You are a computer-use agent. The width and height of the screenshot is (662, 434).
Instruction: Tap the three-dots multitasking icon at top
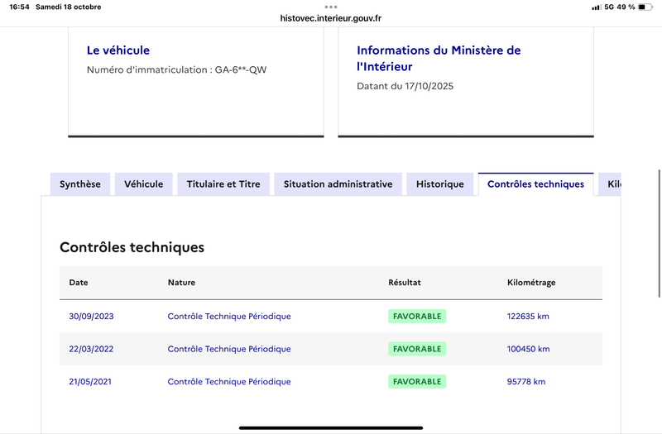click(x=331, y=7)
